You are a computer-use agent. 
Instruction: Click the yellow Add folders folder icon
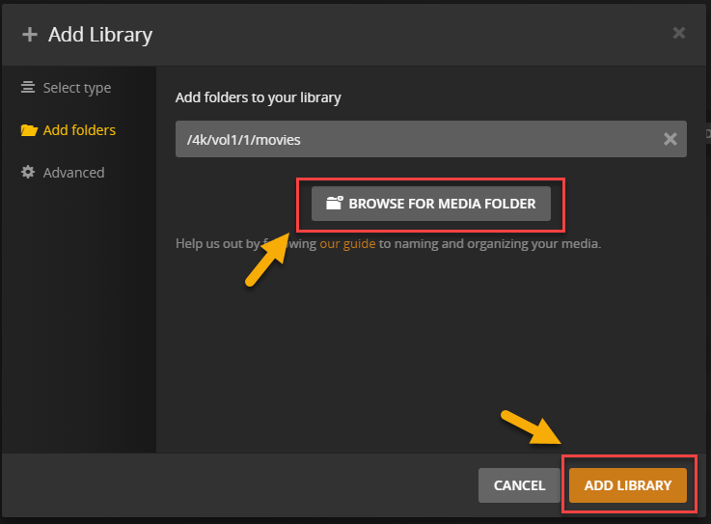(29, 130)
